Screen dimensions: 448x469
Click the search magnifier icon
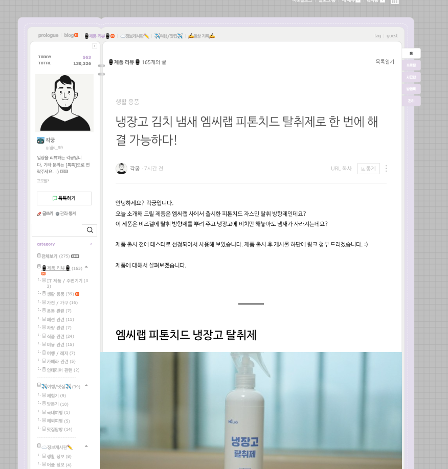point(90,230)
